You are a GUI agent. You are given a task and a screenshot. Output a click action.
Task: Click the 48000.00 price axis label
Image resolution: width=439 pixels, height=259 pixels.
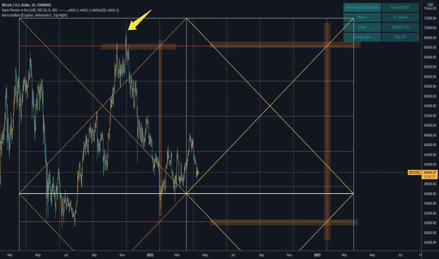click(x=430, y=135)
